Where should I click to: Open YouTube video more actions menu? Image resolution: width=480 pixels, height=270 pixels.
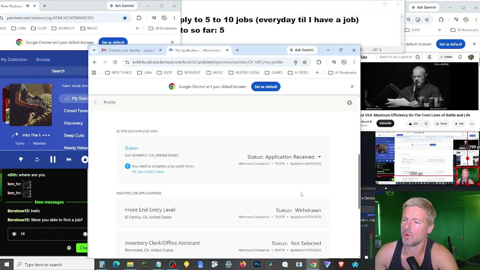coord(472,123)
